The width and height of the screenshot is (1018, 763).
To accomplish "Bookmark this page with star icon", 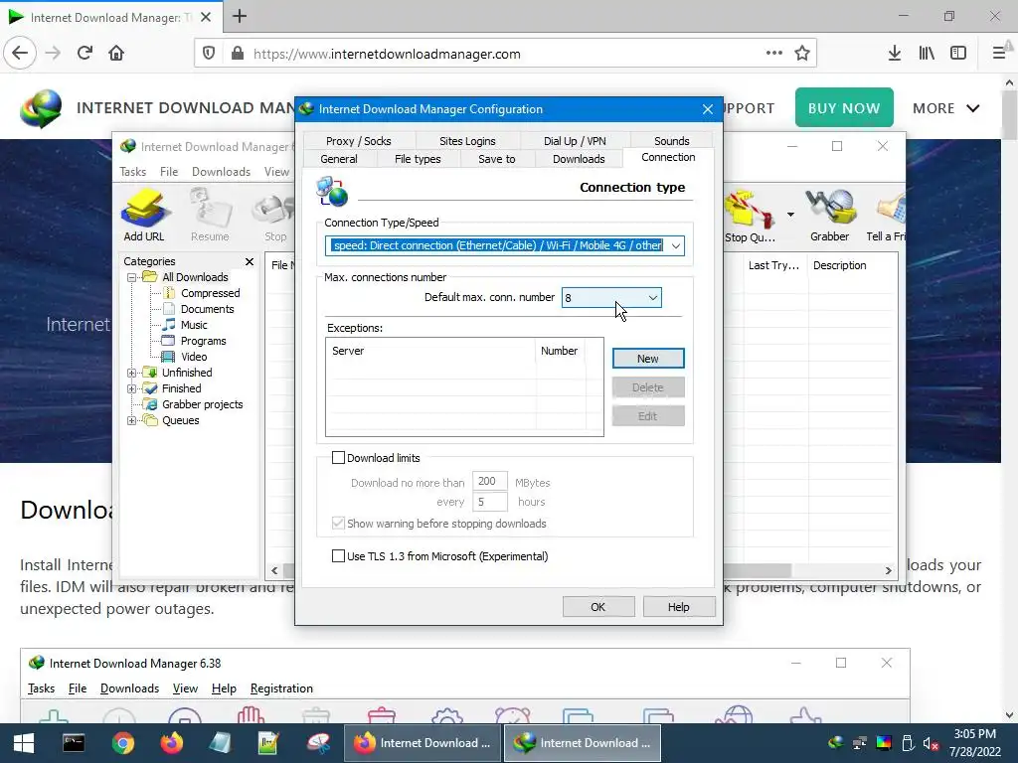I will (x=802, y=54).
